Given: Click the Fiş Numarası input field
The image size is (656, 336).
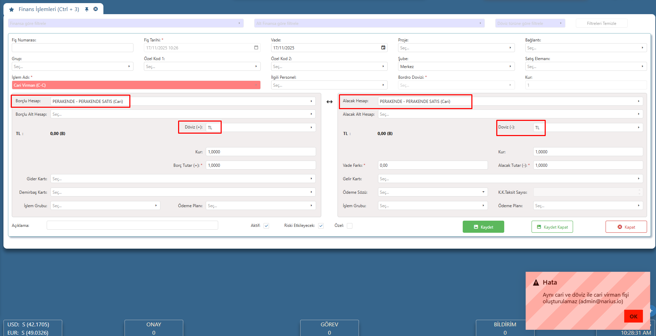Looking at the screenshot, I should [73, 48].
